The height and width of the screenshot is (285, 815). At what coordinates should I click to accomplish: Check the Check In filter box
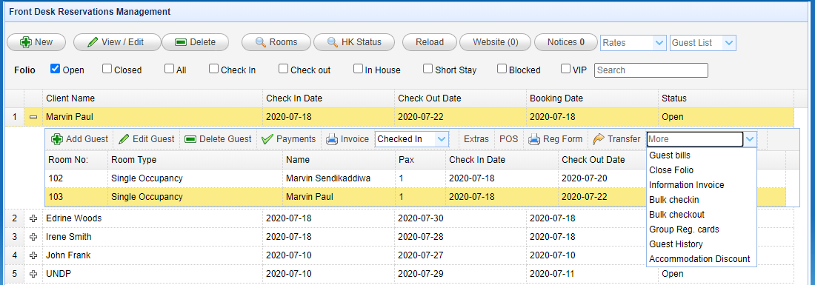pos(214,69)
